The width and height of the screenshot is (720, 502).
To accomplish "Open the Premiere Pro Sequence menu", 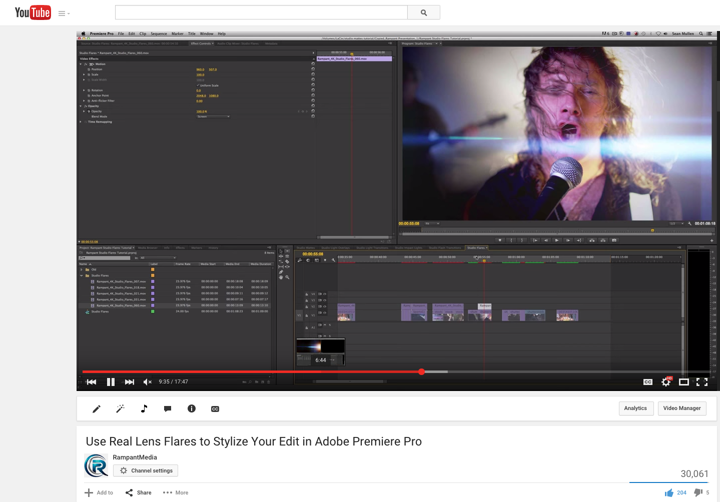I will (x=159, y=34).
